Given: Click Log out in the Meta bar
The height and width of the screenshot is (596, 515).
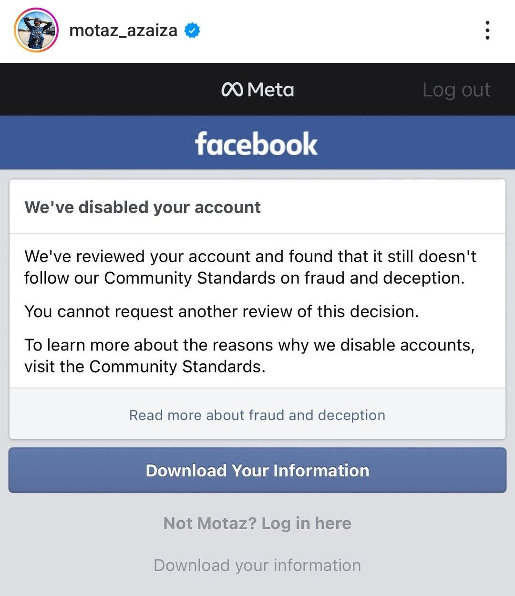Looking at the screenshot, I should [x=456, y=90].
